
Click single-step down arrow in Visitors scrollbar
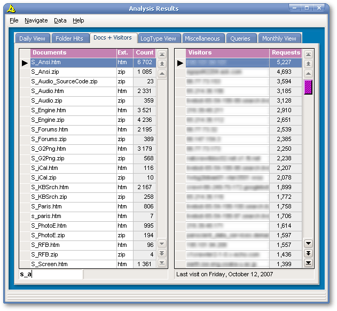tap(308, 244)
